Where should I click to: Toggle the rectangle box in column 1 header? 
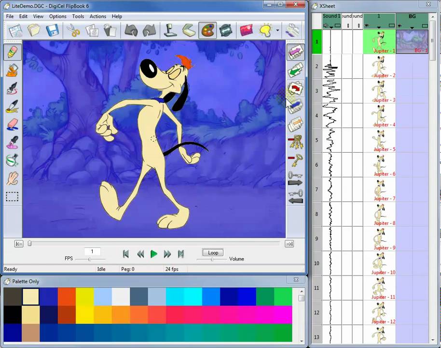[391, 26]
